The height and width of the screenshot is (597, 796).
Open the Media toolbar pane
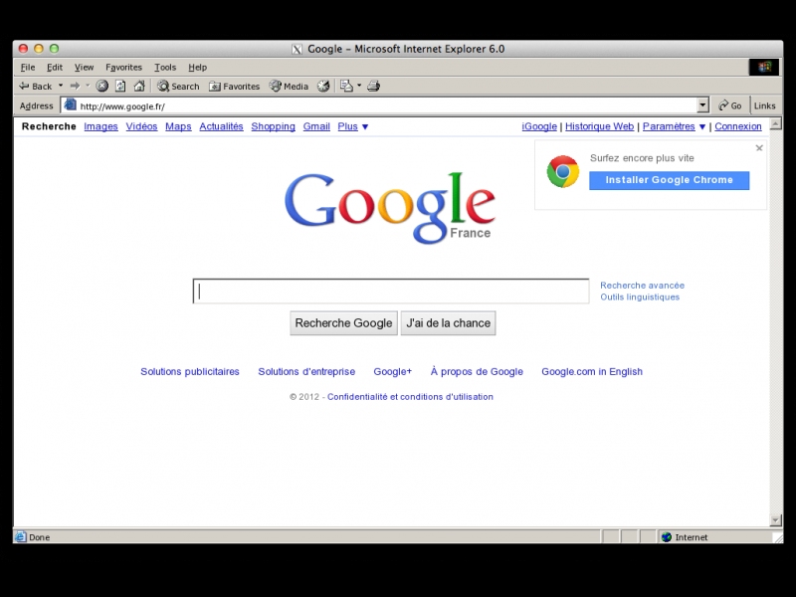pos(289,87)
